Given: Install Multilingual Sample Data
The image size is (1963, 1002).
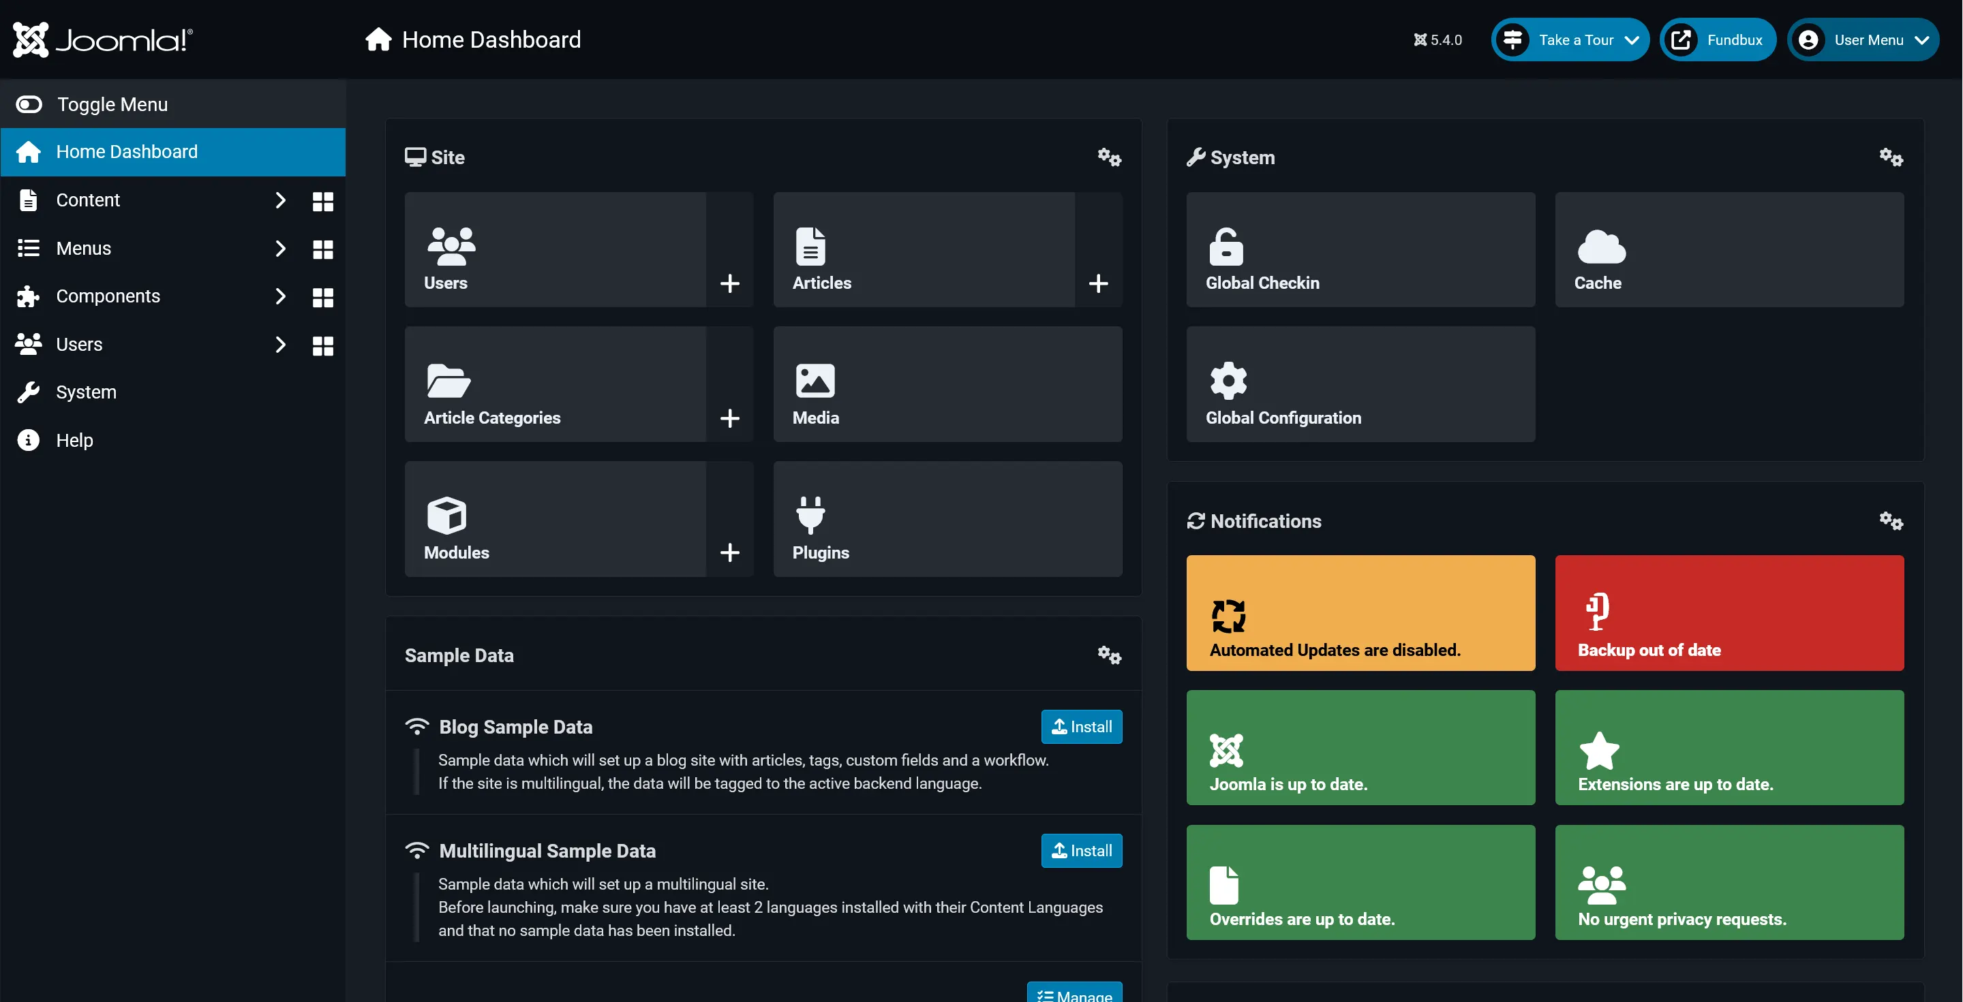Looking at the screenshot, I should point(1080,851).
